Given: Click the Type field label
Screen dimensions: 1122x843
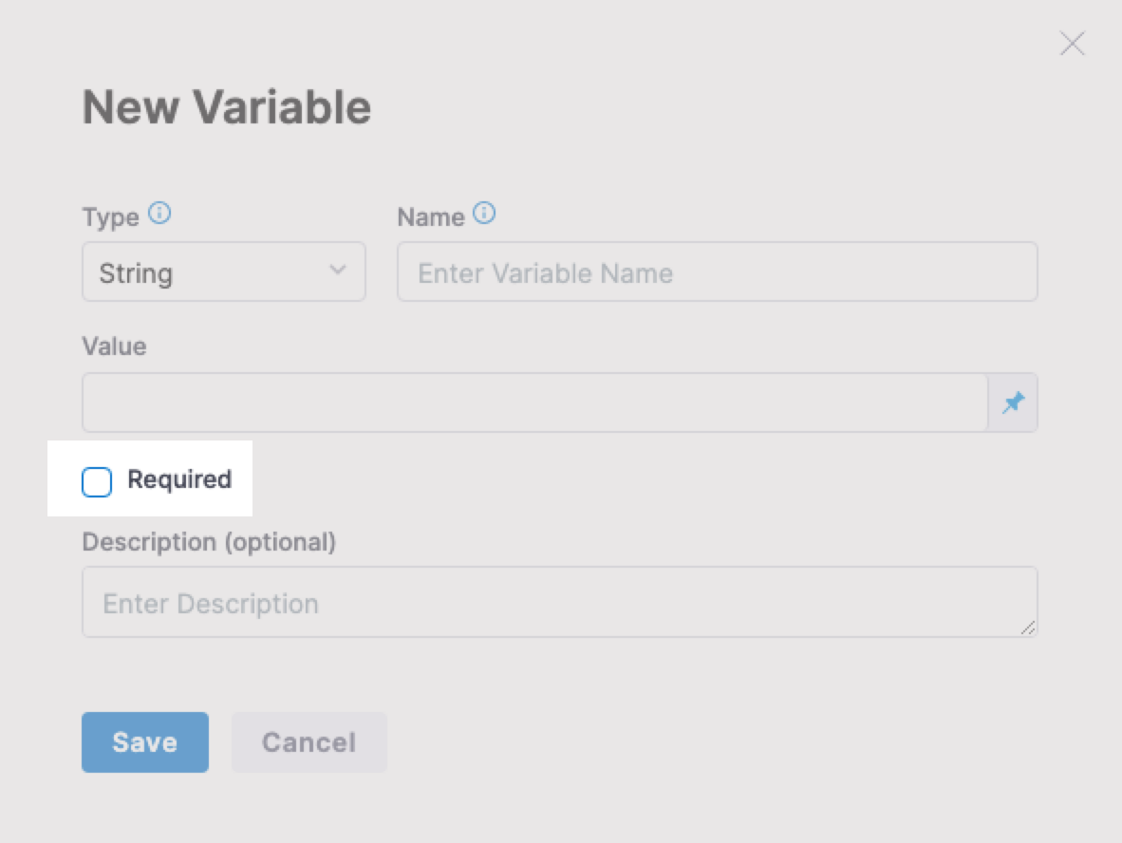Looking at the screenshot, I should pyautogui.click(x=110, y=217).
